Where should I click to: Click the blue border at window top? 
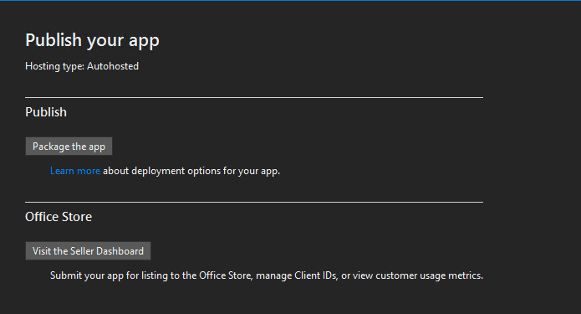click(291, 0)
